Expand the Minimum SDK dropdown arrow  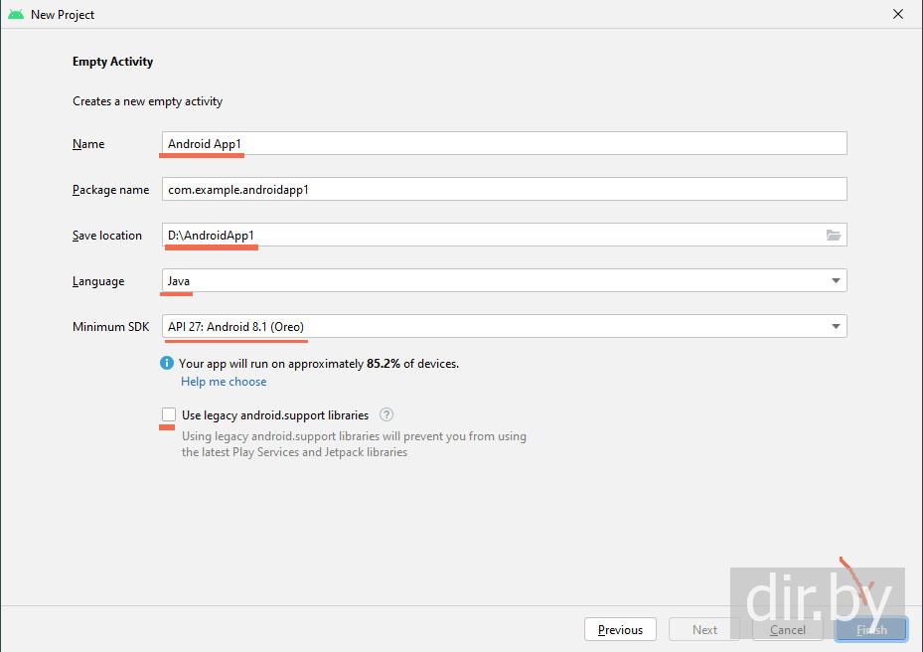coord(836,326)
